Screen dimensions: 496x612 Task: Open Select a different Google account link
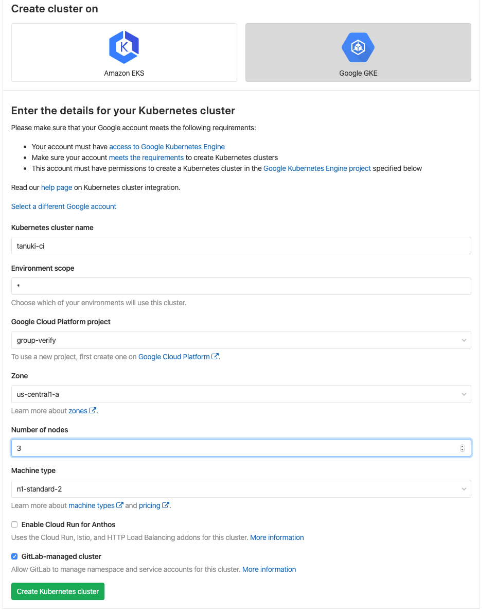tap(64, 206)
